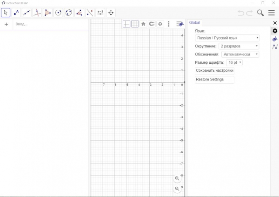Open the search magnifier in toolbar
This screenshot has width=279, height=197.
click(260, 13)
